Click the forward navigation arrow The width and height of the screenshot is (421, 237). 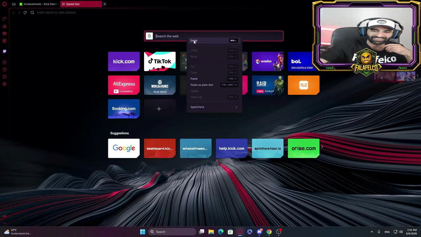click(19, 13)
